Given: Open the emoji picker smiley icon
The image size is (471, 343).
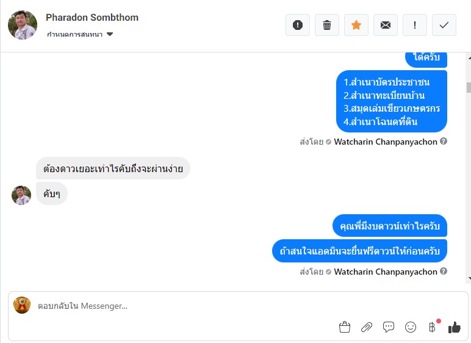Looking at the screenshot, I should tap(411, 327).
